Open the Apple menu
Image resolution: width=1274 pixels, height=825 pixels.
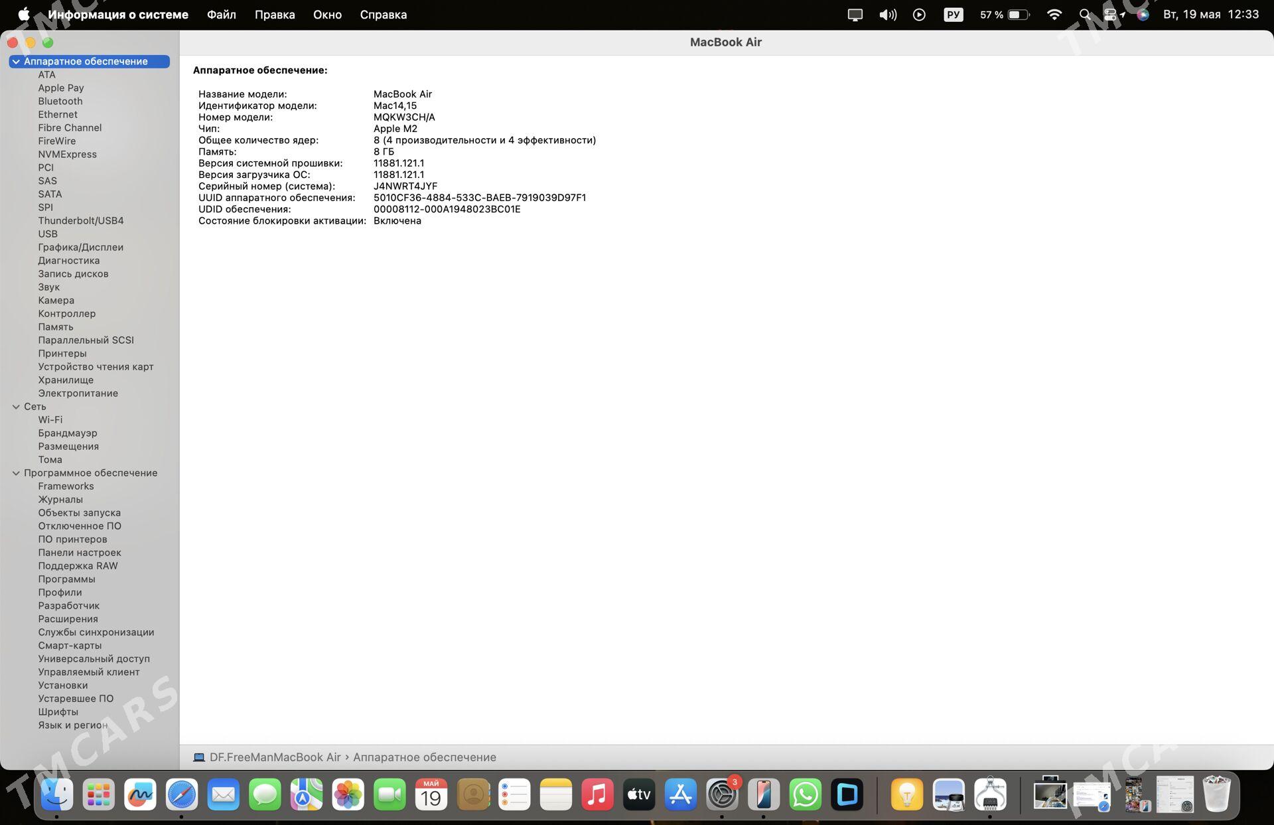24,14
